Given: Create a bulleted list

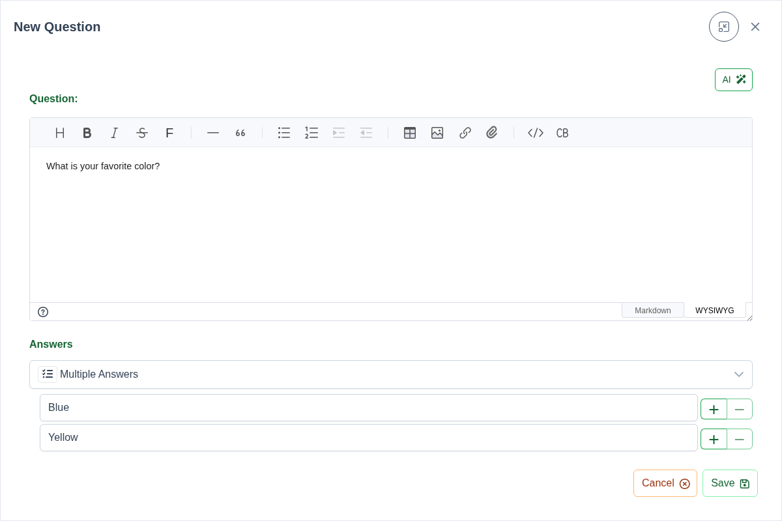Looking at the screenshot, I should (x=284, y=133).
